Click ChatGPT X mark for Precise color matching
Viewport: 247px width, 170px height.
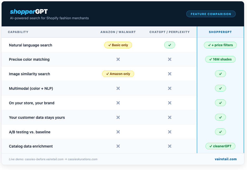pos(170,59)
